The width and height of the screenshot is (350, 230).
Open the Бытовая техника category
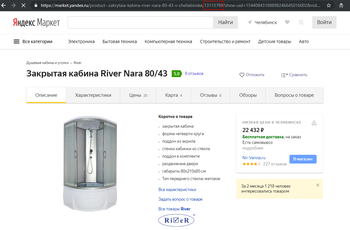click(x=120, y=42)
